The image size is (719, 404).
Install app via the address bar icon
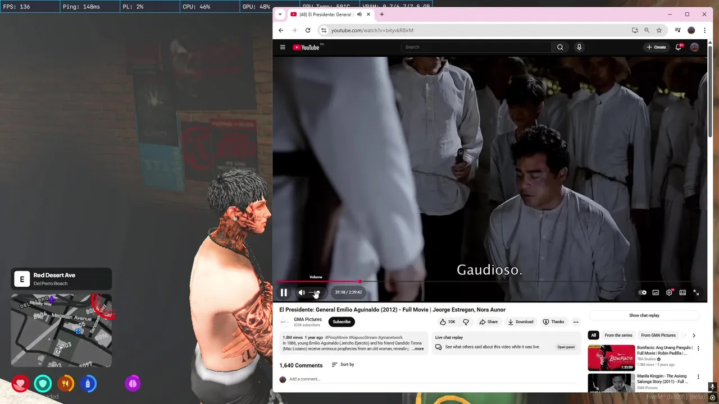pyautogui.click(x=635, y=30)
